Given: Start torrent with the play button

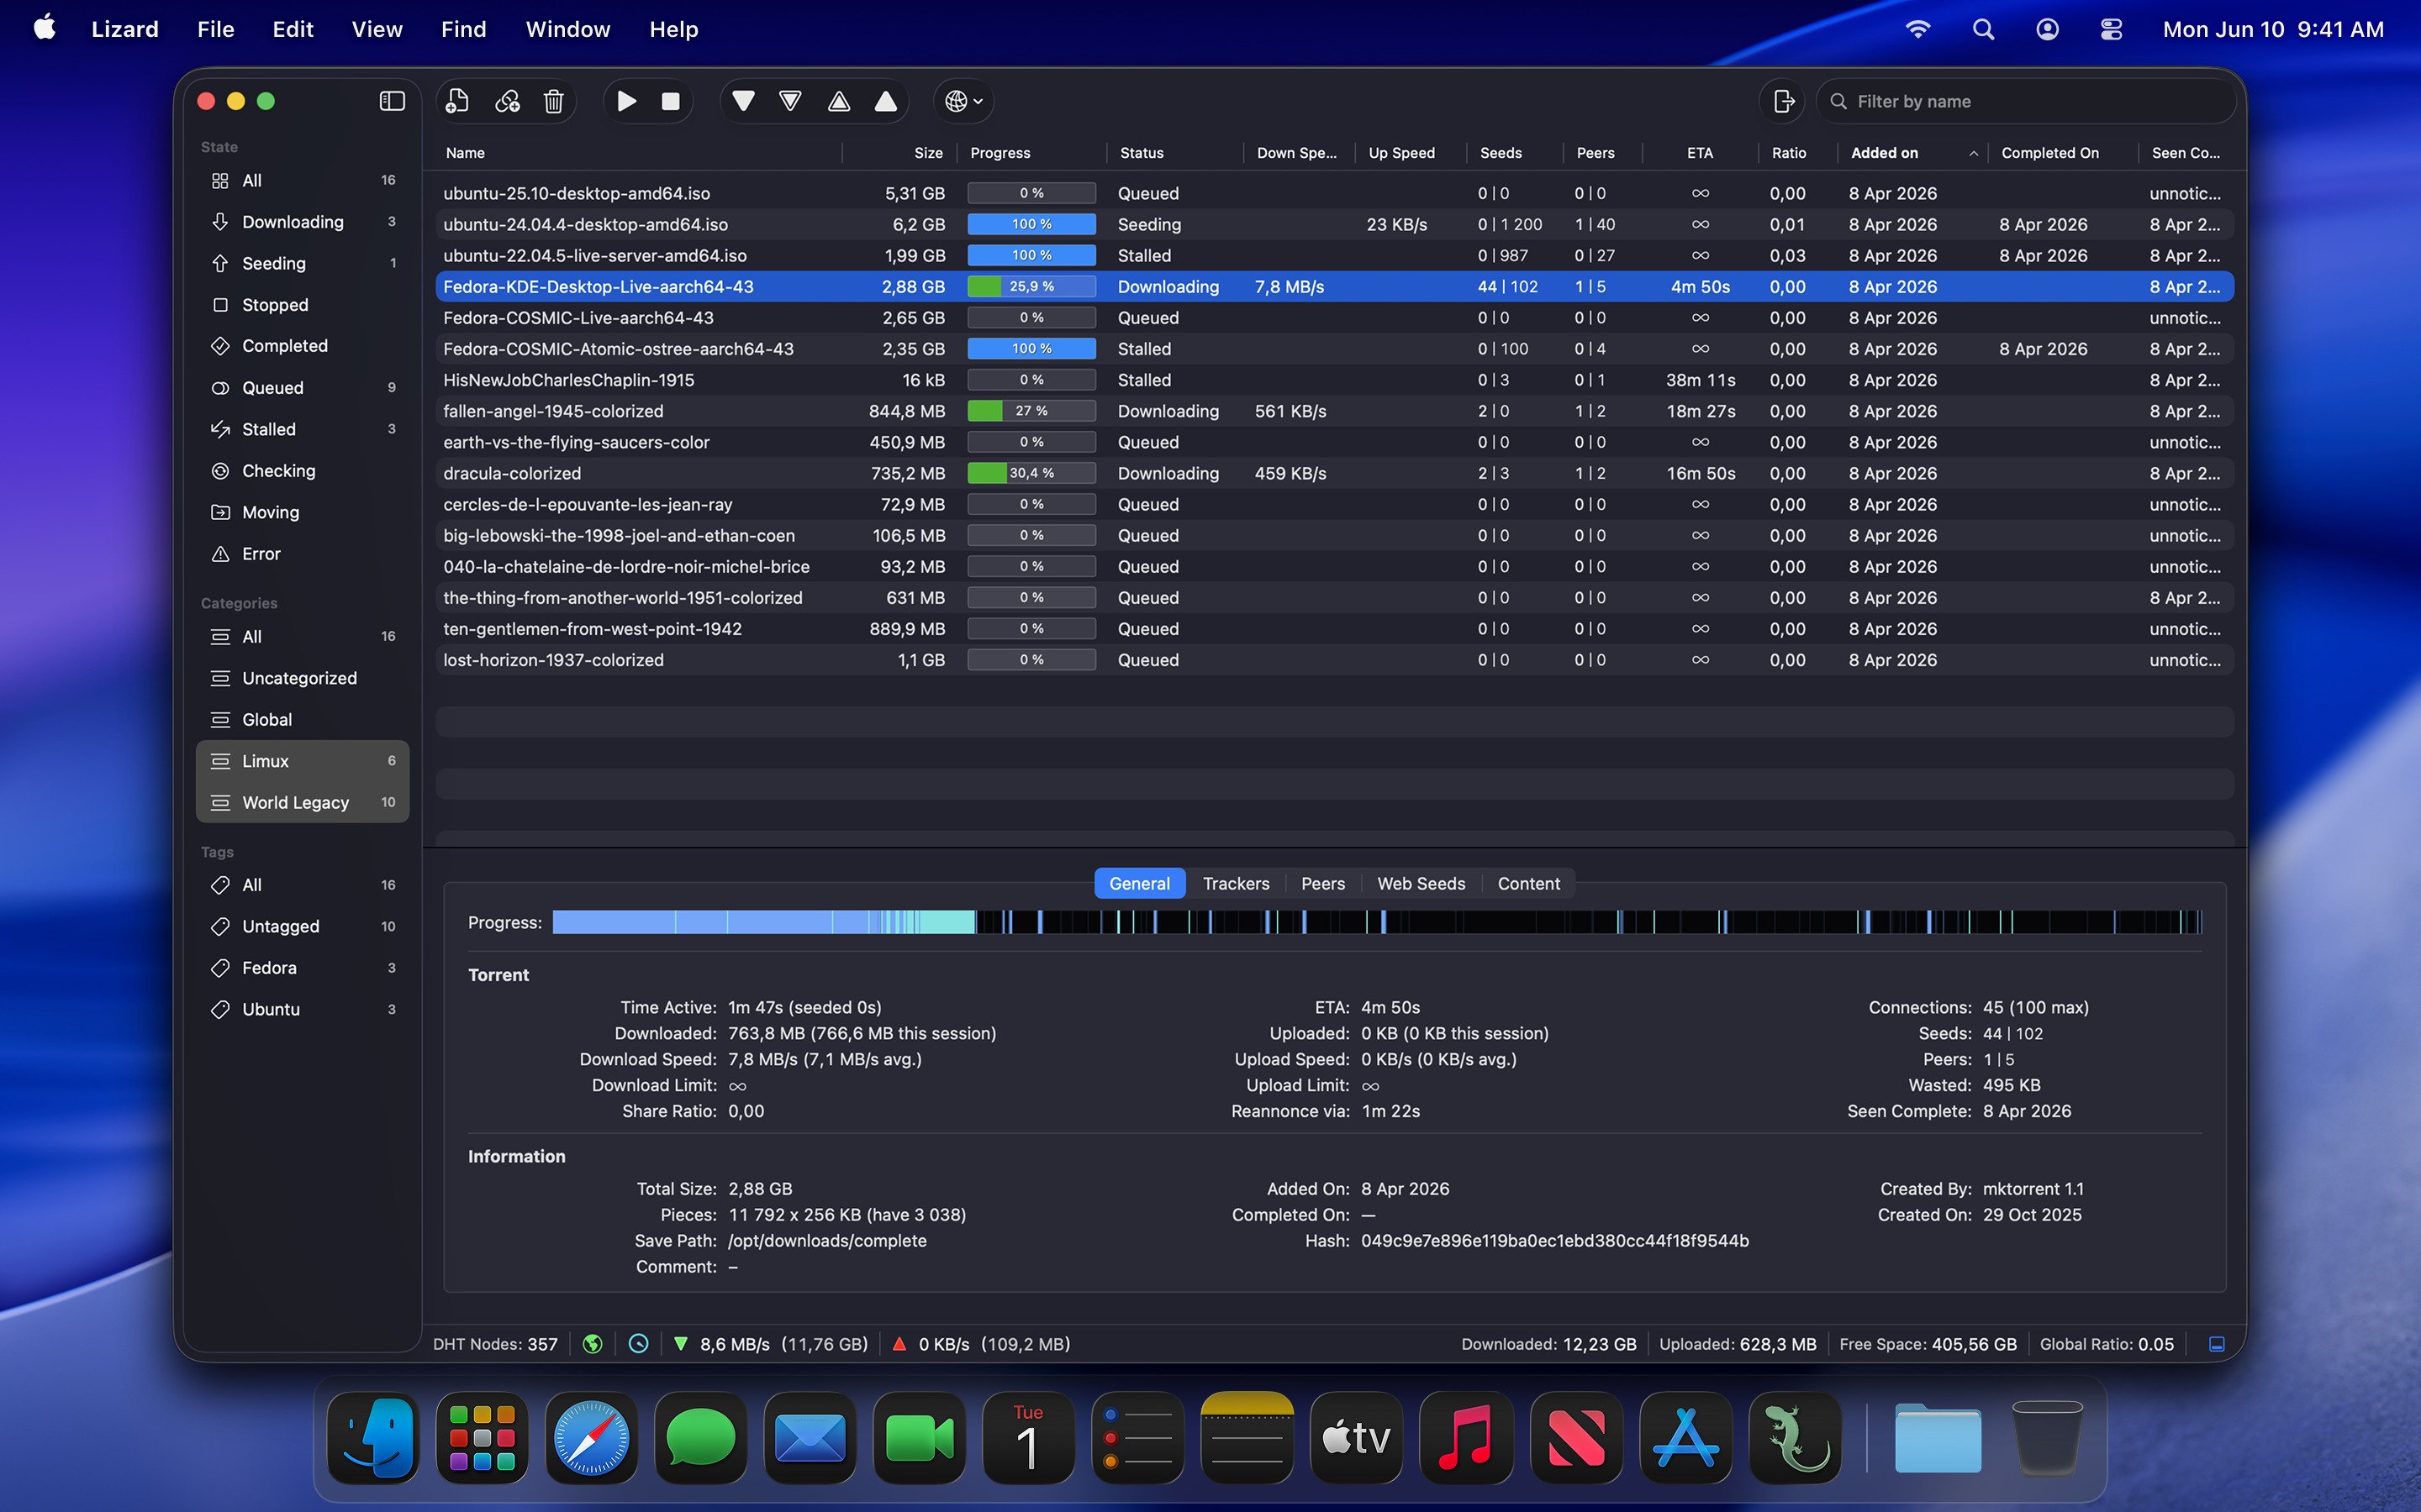Looking at the screenshot, I should pos(626,101).
